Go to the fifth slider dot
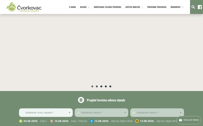Image resolution: width=203 pixels, height=126 pixels. pos(110,87)
